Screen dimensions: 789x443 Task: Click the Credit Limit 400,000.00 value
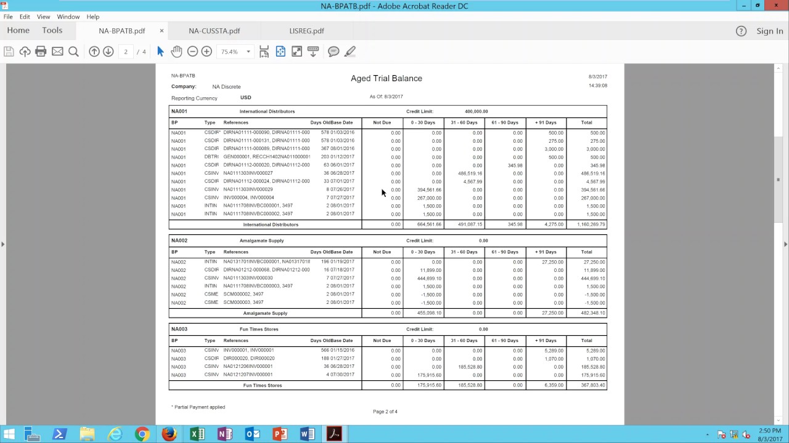(476, 111)
